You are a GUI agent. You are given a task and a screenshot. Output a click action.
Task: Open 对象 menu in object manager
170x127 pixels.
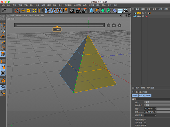(x=155, y=9)
